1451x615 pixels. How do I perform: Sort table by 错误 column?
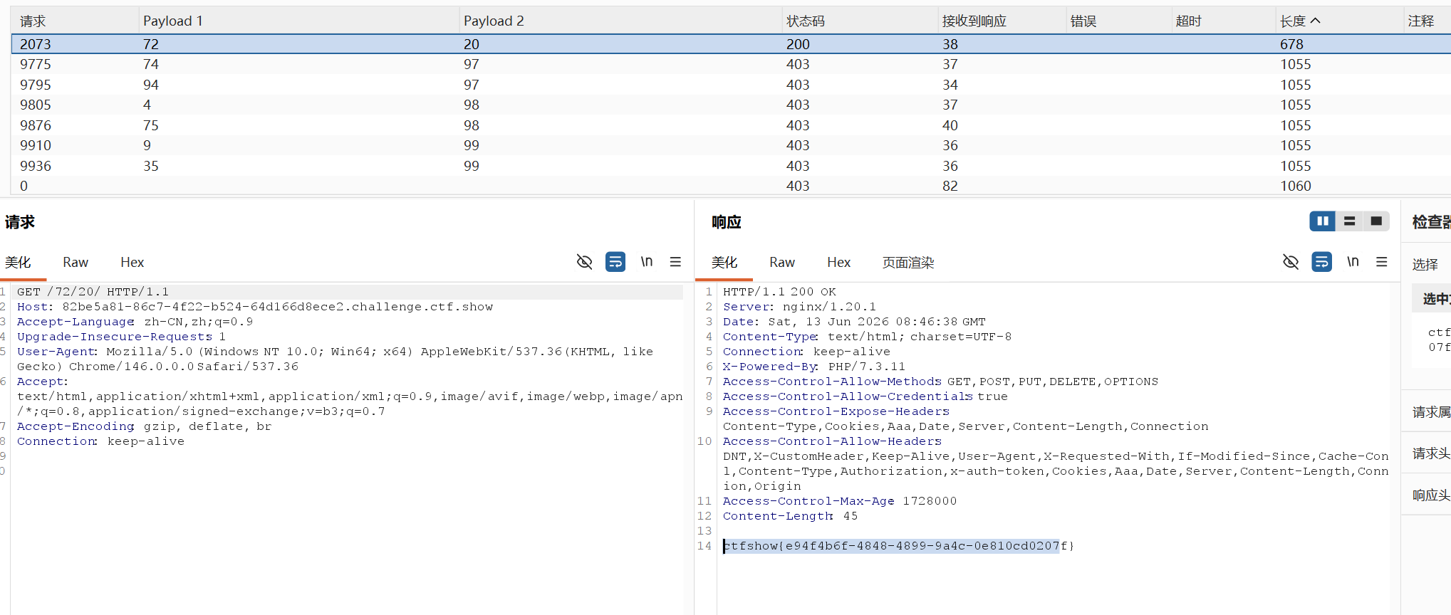(x=1118, y=21)
